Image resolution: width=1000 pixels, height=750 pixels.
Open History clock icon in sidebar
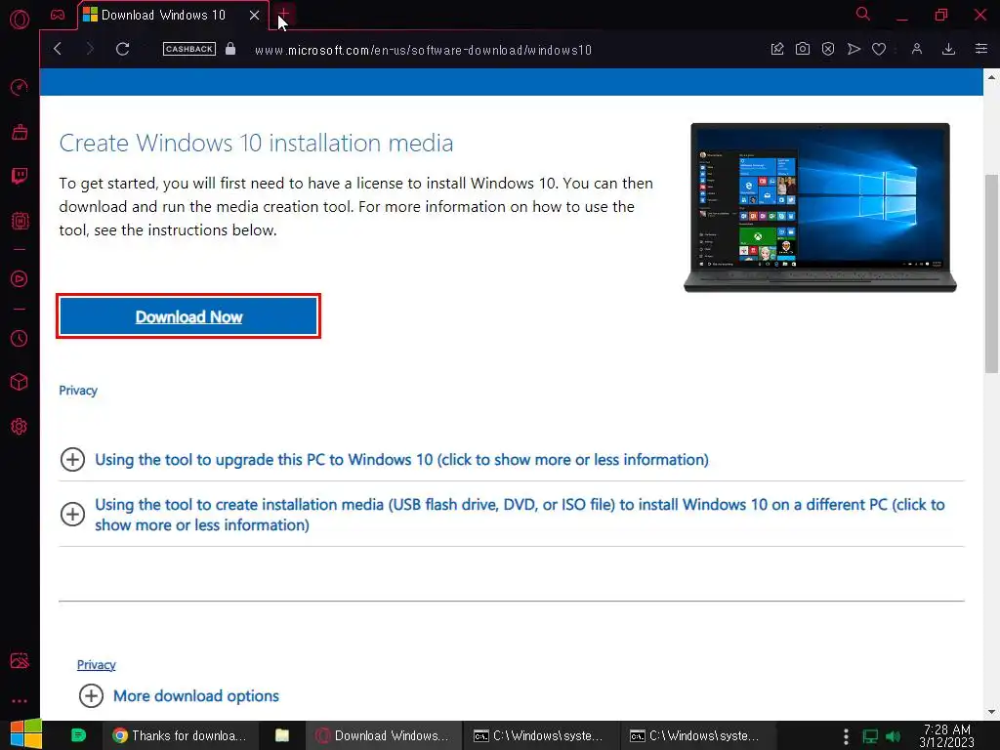20,338
